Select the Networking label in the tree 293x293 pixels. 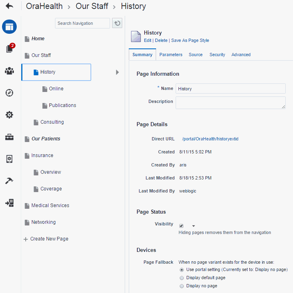(44, 222)
